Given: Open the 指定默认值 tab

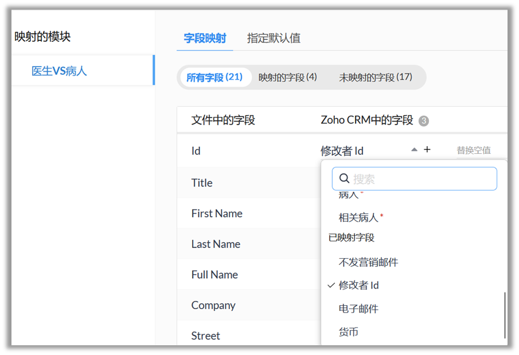Looking at the screenshot, I should (274, 38).
